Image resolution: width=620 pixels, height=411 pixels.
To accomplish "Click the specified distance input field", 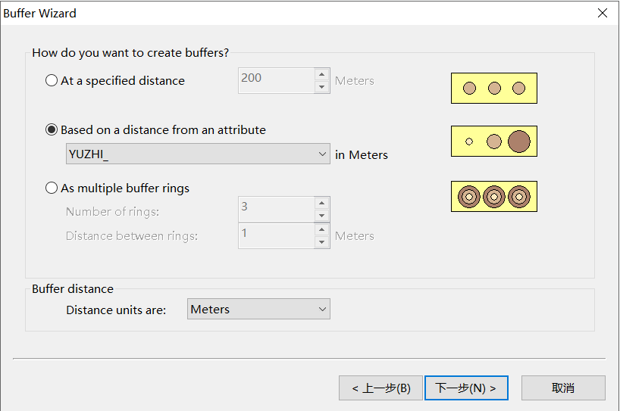I will point(276,81).
